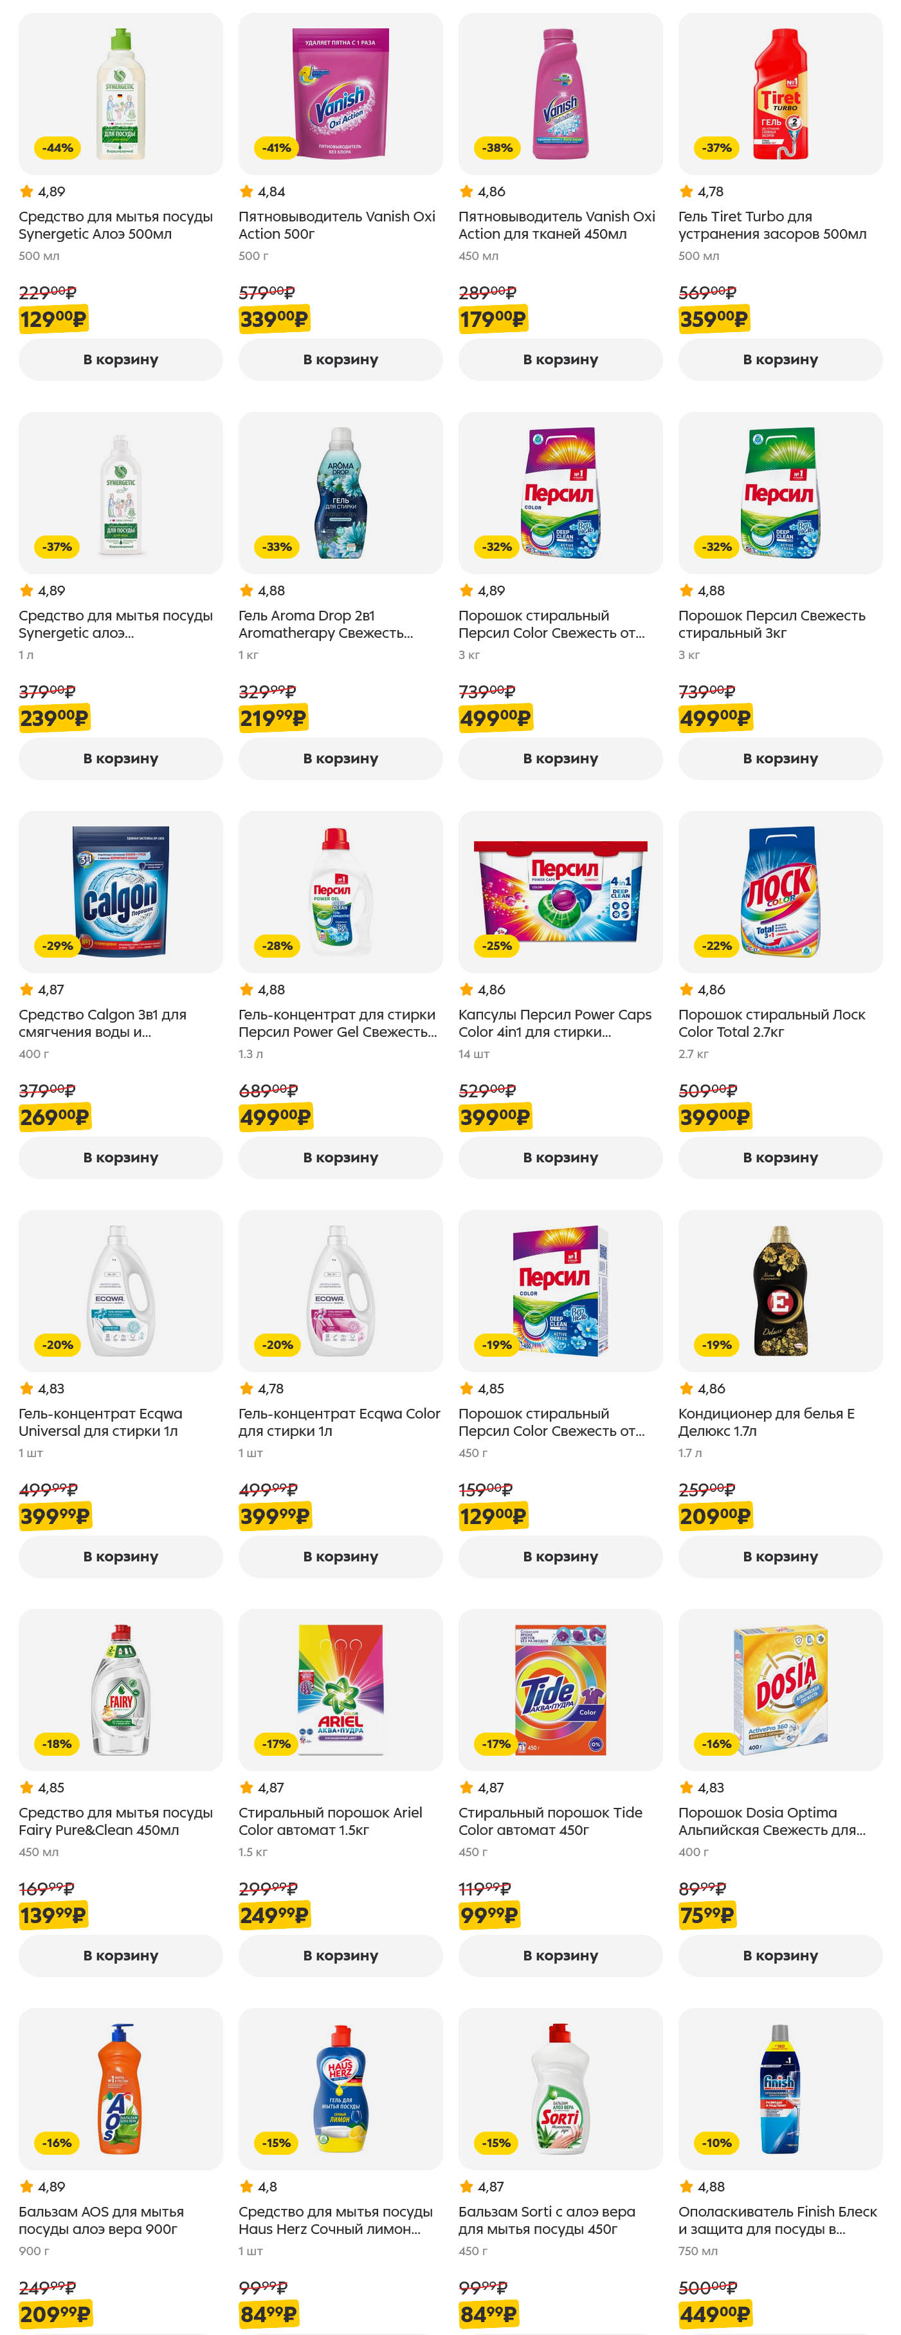Add Лоск Color Total 2.7кг to cart

[781, 1157]
